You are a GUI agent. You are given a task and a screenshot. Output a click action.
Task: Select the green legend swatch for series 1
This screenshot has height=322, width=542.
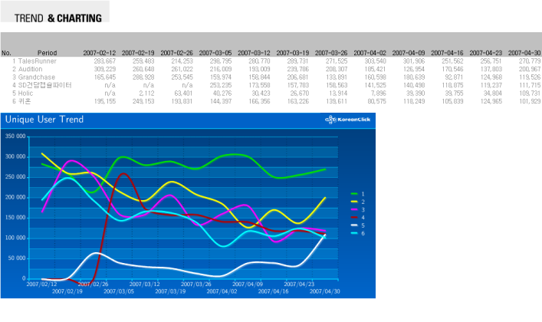point(354,194)
